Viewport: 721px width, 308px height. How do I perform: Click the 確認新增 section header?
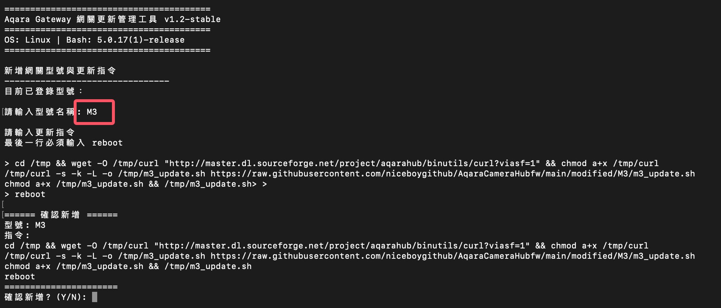pos(60,215)
